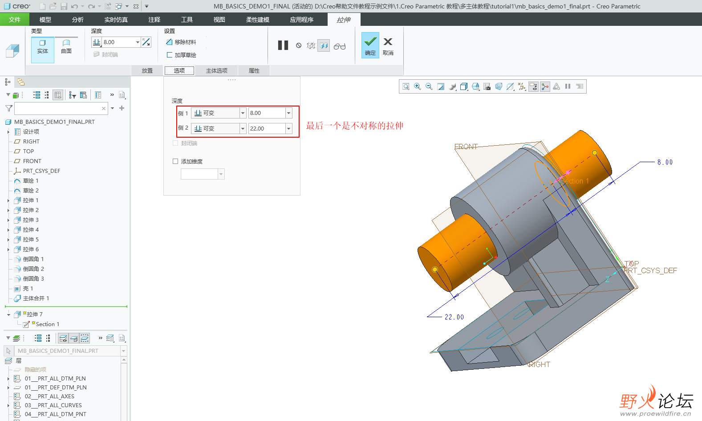Select the 倒圆角 2 feature
702x421 pixels.
pos(29,269)
